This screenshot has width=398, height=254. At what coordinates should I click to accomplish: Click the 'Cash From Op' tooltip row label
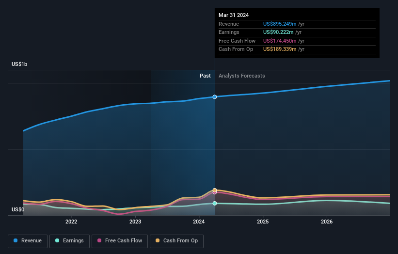point(236,49)
